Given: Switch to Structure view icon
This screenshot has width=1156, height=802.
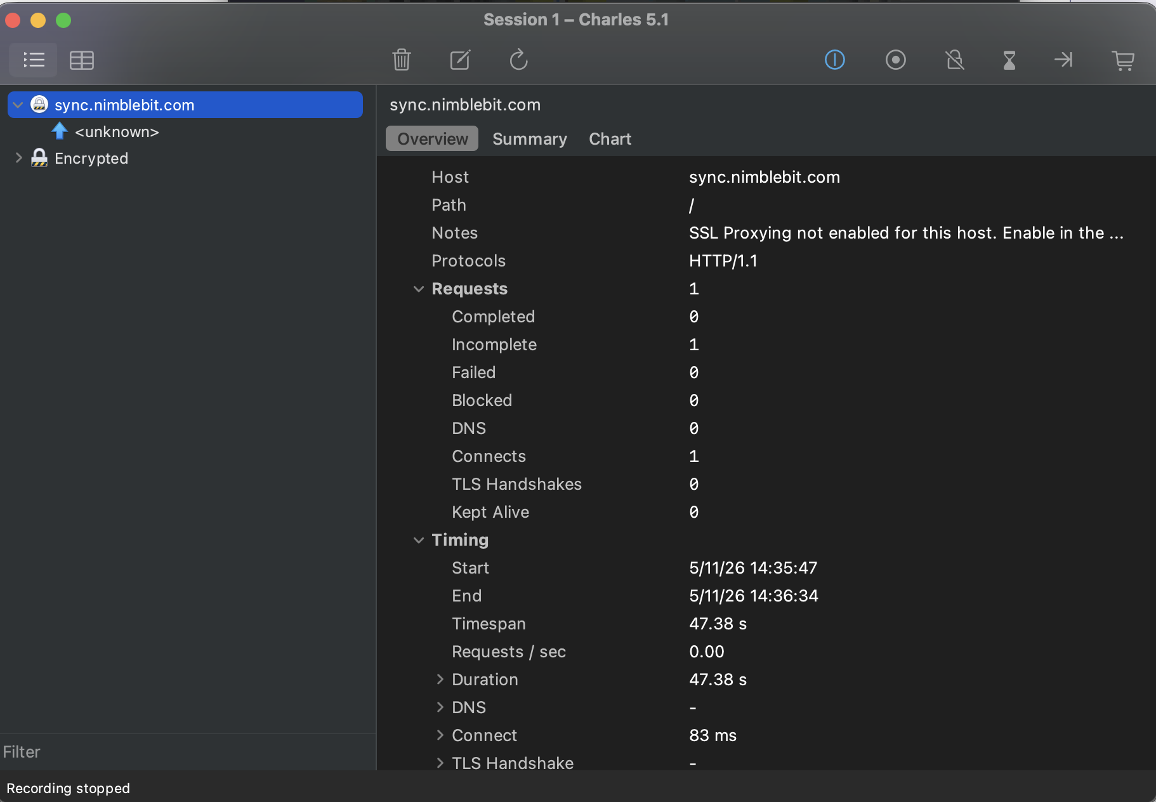Looking at the screenshot, I should [34, 60].
